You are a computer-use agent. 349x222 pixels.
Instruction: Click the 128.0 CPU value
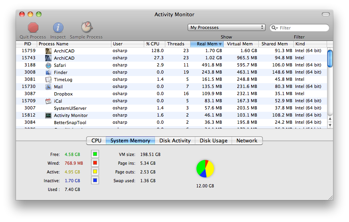pos(157,51)
